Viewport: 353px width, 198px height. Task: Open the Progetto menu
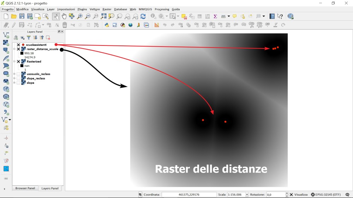click(x=8, y=9)
